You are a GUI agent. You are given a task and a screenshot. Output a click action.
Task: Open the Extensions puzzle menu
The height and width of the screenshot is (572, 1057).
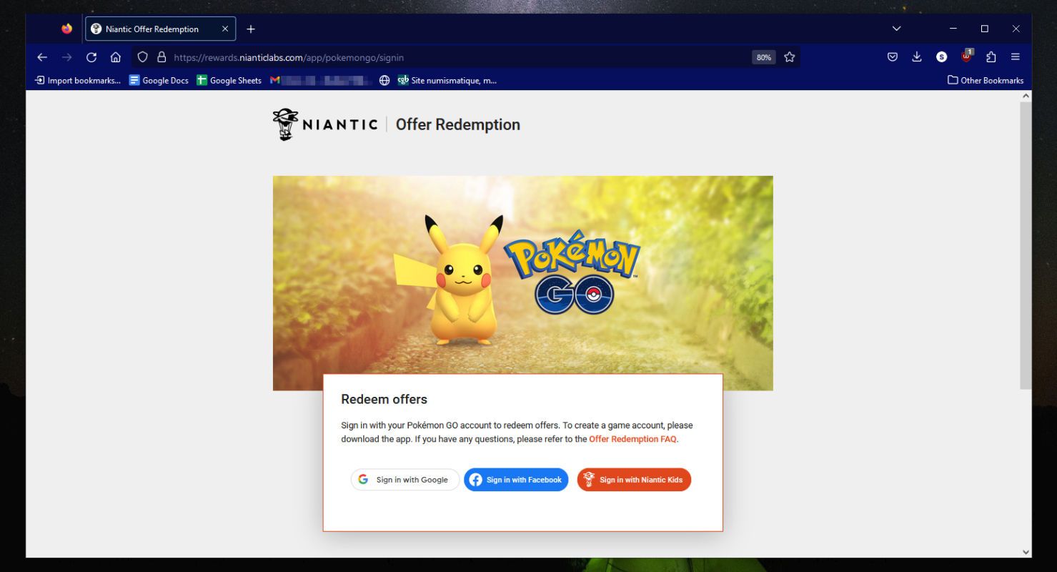991,57
